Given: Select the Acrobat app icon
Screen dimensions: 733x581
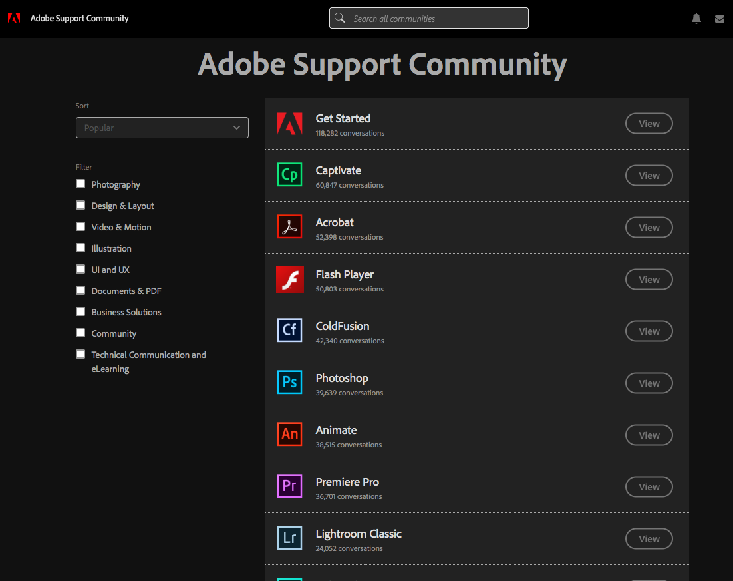Looking at the screenshot, I should (x=289, y=226).
